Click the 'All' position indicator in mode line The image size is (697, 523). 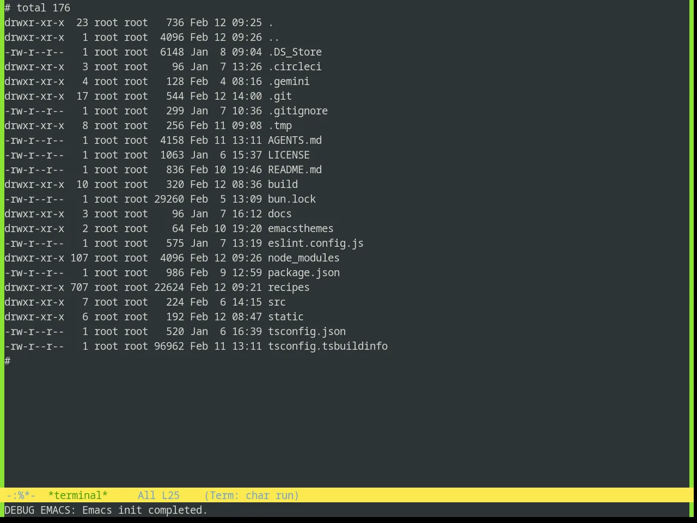(146, 495)
